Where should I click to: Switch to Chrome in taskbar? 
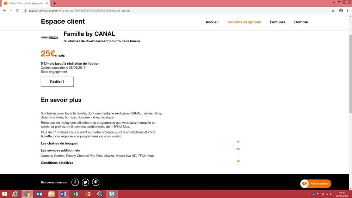tap(27, 194)
